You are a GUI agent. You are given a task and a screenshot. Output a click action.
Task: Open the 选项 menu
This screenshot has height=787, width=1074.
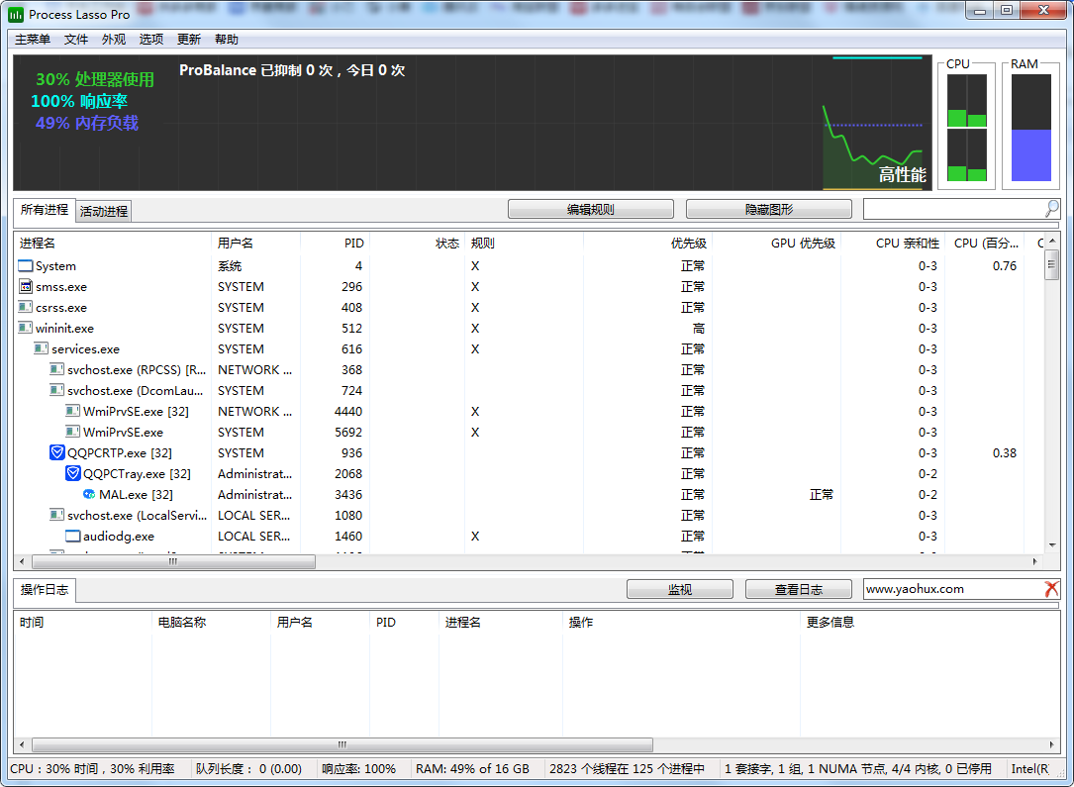coord(151,40)
